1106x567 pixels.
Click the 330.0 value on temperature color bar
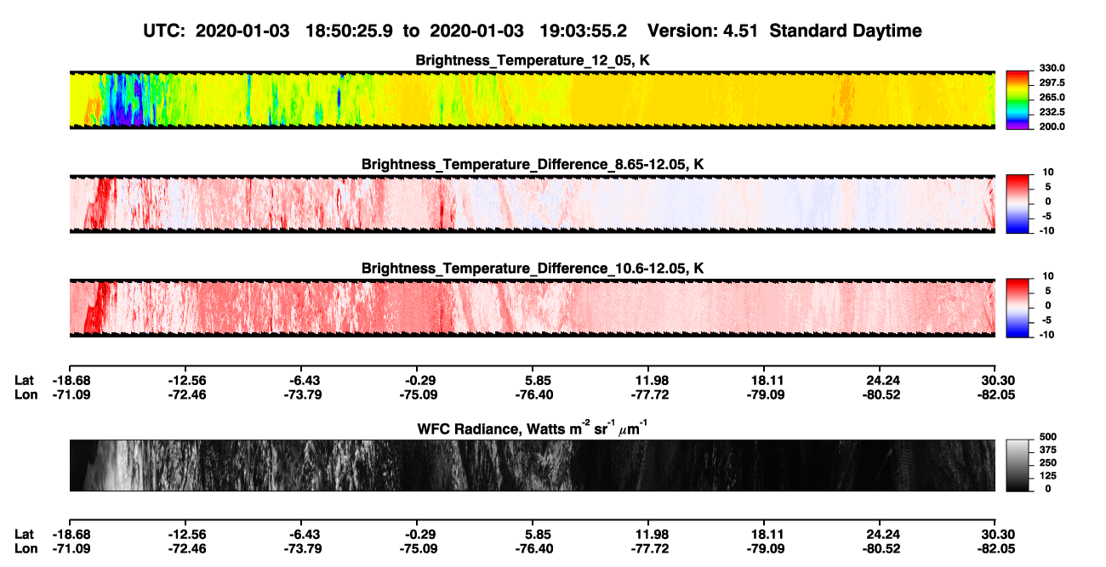[1049, 68]
